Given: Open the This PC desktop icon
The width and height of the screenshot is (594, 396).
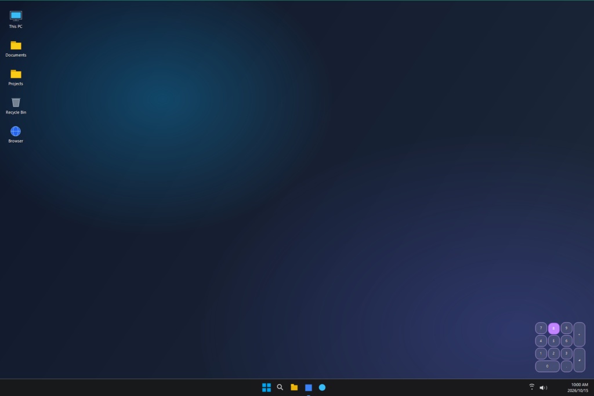Looking at the screenshot, I should click(x=16, y=20).
